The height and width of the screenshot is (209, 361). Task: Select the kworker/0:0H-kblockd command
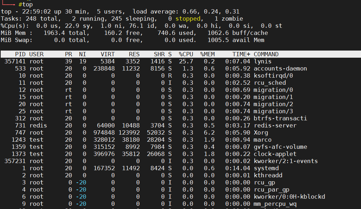click(x=289, y=197)
